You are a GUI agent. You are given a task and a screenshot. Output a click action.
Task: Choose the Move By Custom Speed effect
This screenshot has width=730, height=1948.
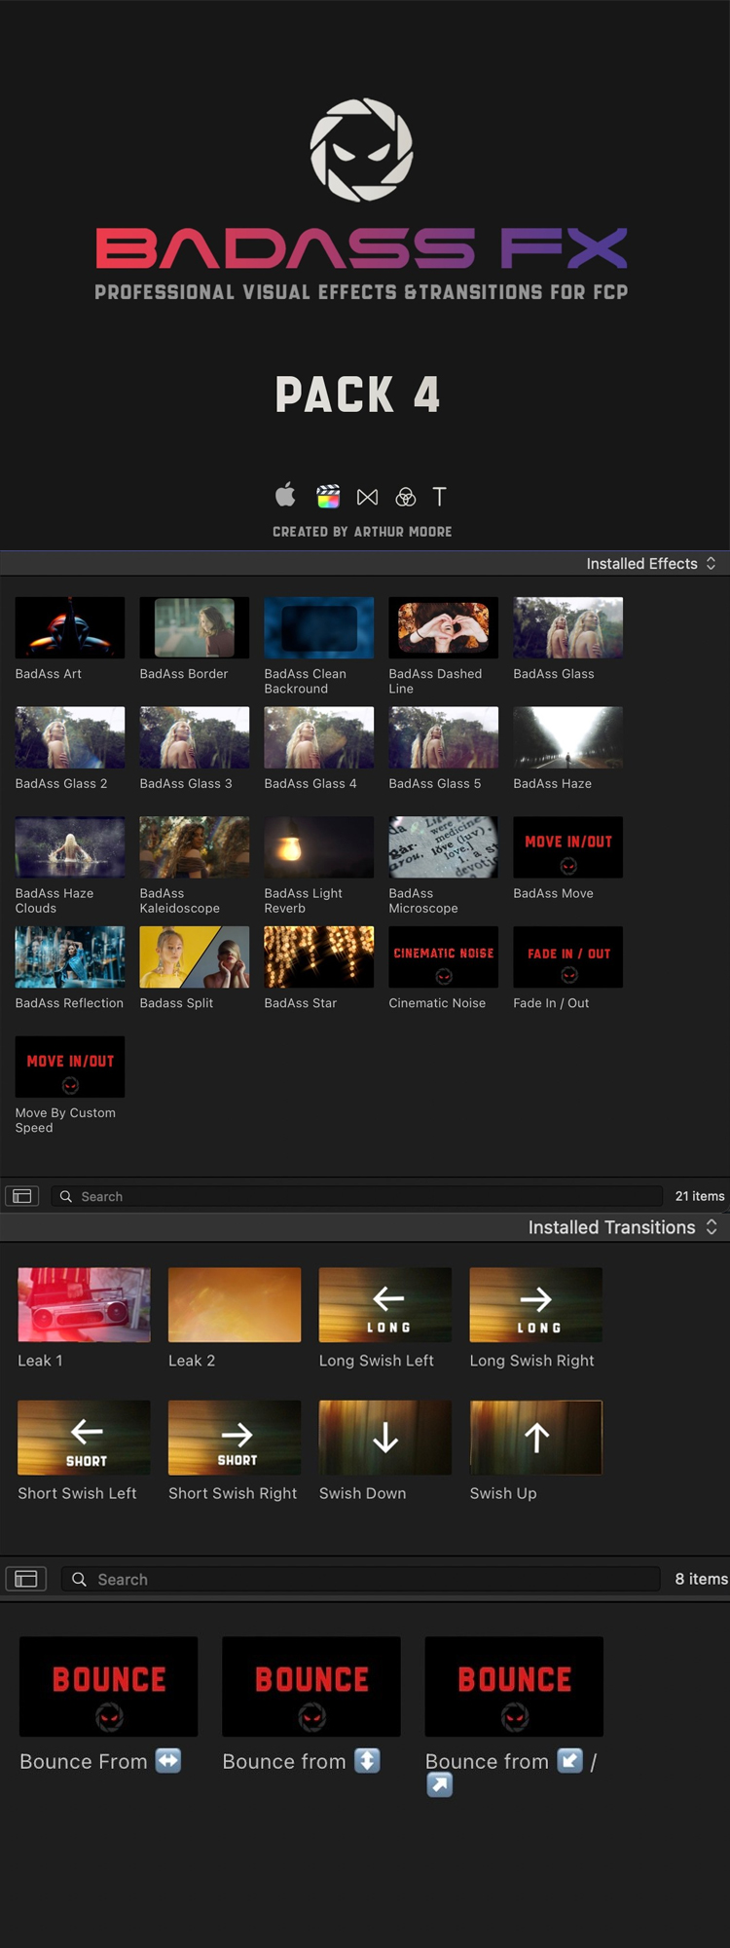(70, 1068)
